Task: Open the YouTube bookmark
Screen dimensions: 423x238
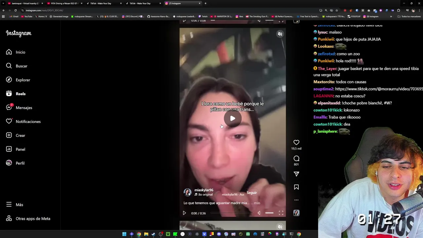Action: tap(26, 17)
